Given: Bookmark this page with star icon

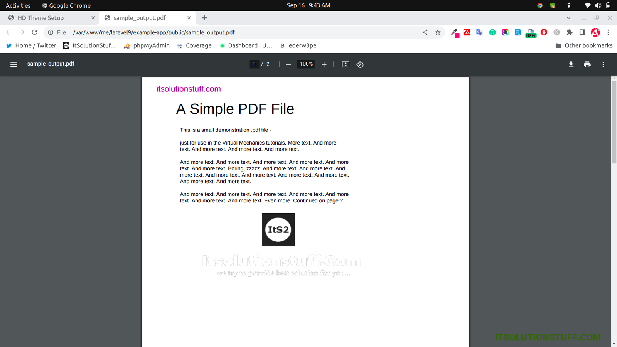Looking at the screenshot, I should pos(438,32).
